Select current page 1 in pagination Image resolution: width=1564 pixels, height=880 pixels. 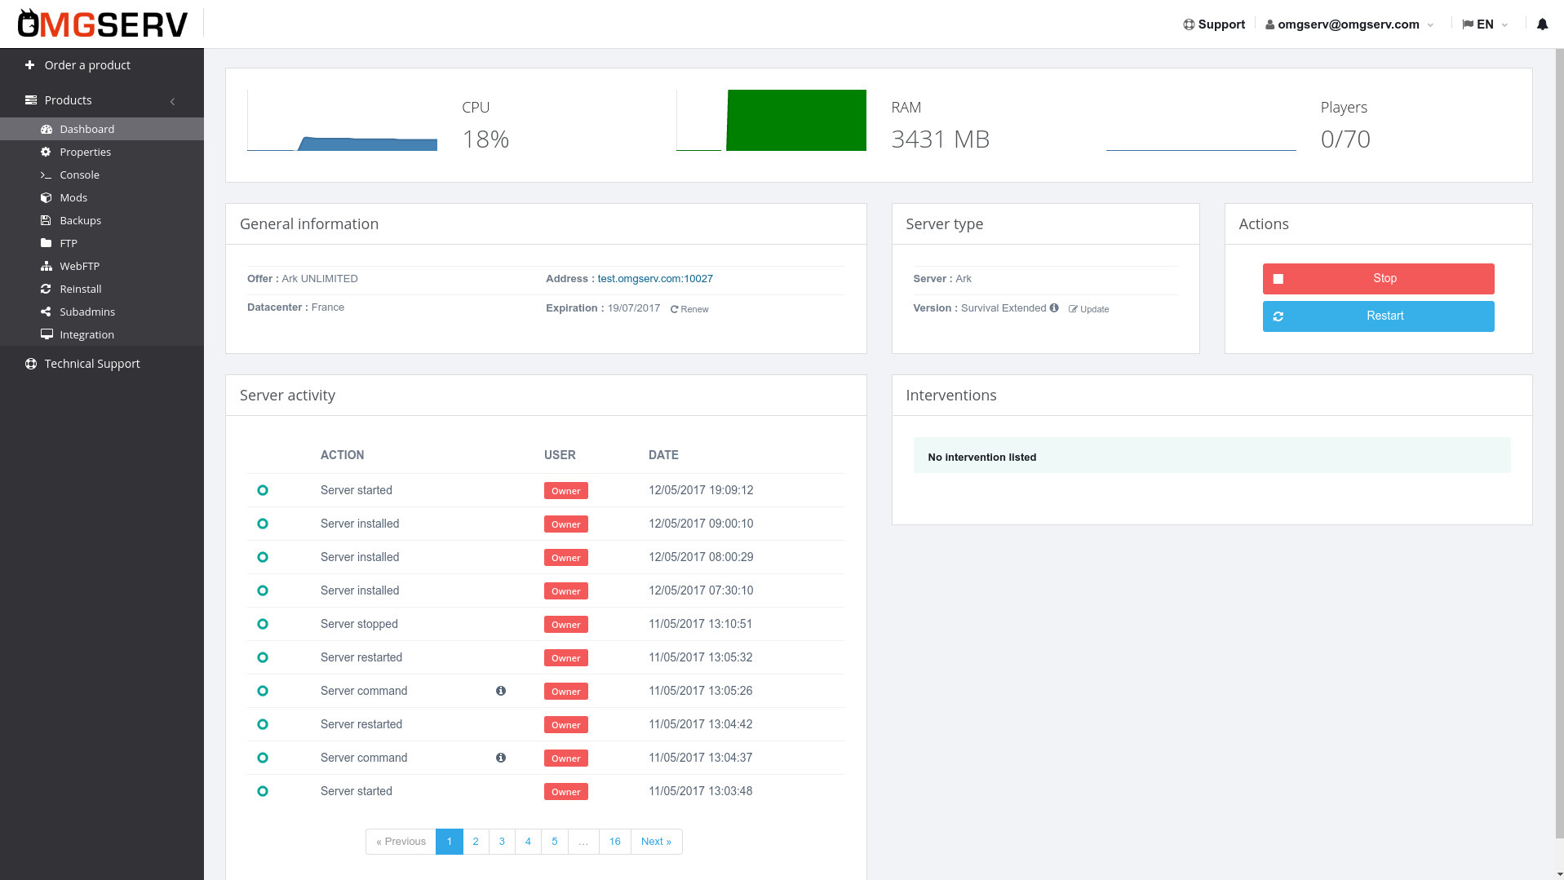(x=450, y=842)
